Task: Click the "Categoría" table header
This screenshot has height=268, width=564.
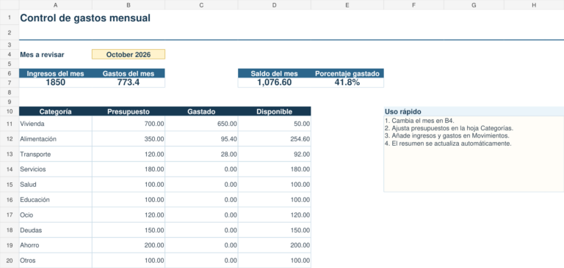Action: click(x=55, y=111)
